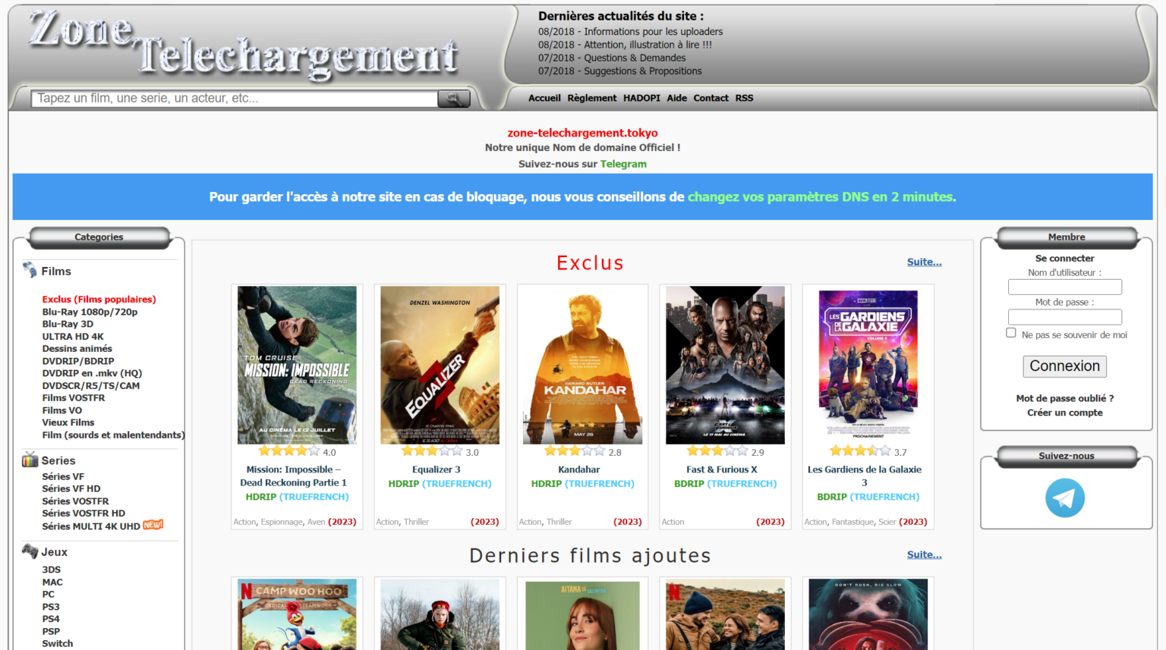Select the DVDRIP/BDRIP category

coord(78,361)
